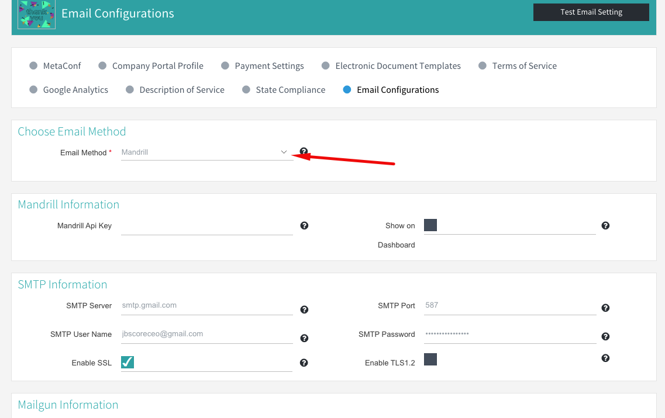This screenshot has height=418, width=665.
Task: Open help for Enable TLS1.2
Action: click(x=605, y=358)
